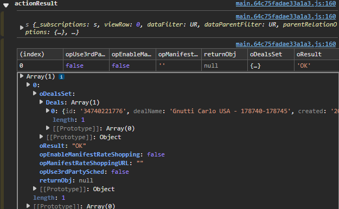Open source link above the table
Screen dimensions: 339x209
tap(286, 44)
